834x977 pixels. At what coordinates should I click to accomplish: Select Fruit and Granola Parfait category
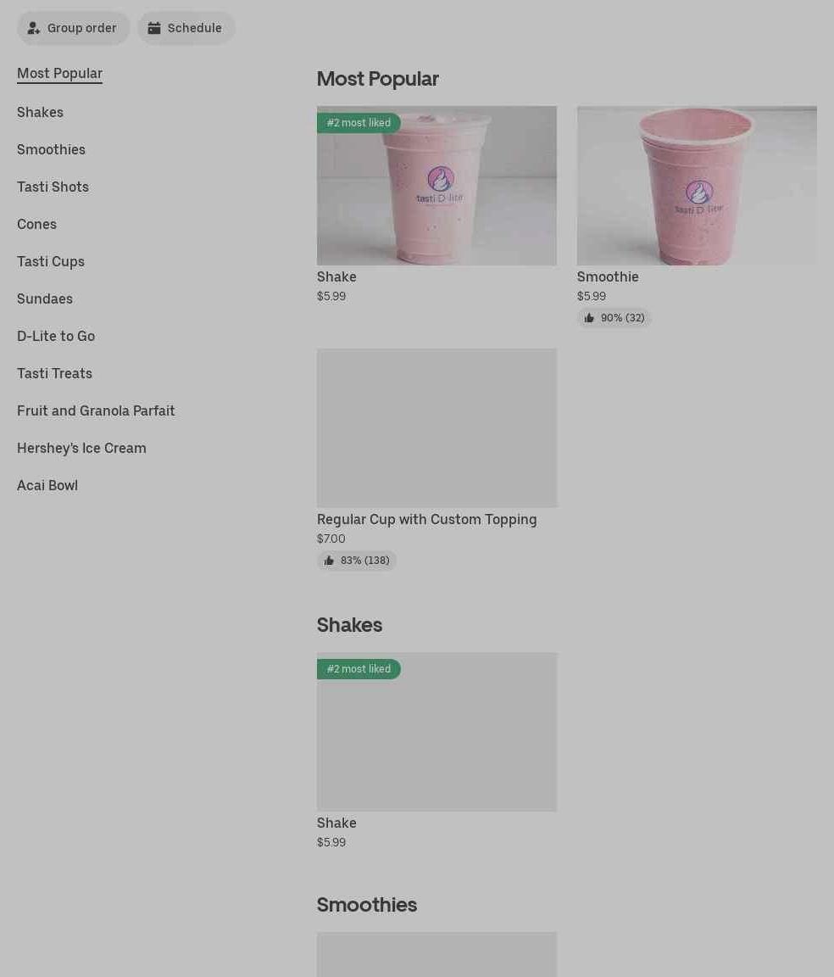96,411
